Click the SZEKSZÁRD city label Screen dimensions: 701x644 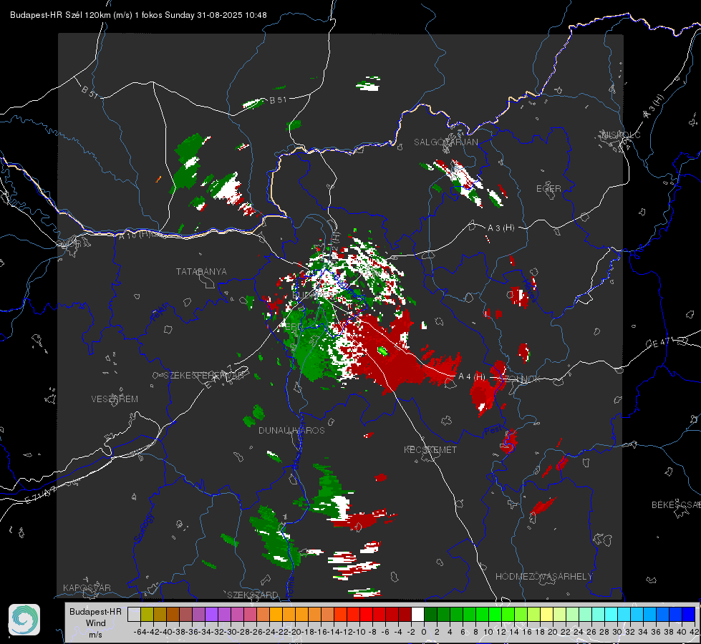tap(253, 595)
